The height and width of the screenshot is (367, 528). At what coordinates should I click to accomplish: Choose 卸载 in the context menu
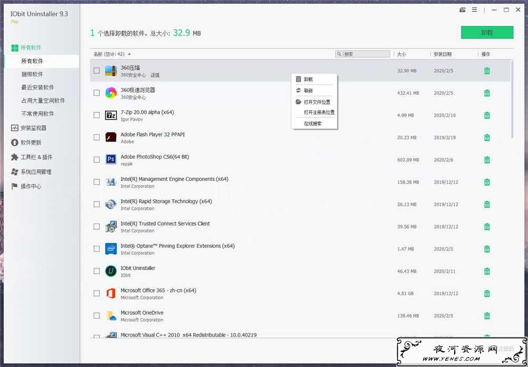(314, 80)
